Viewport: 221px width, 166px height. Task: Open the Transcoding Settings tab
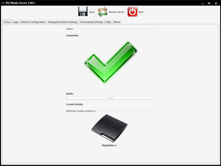91,22
